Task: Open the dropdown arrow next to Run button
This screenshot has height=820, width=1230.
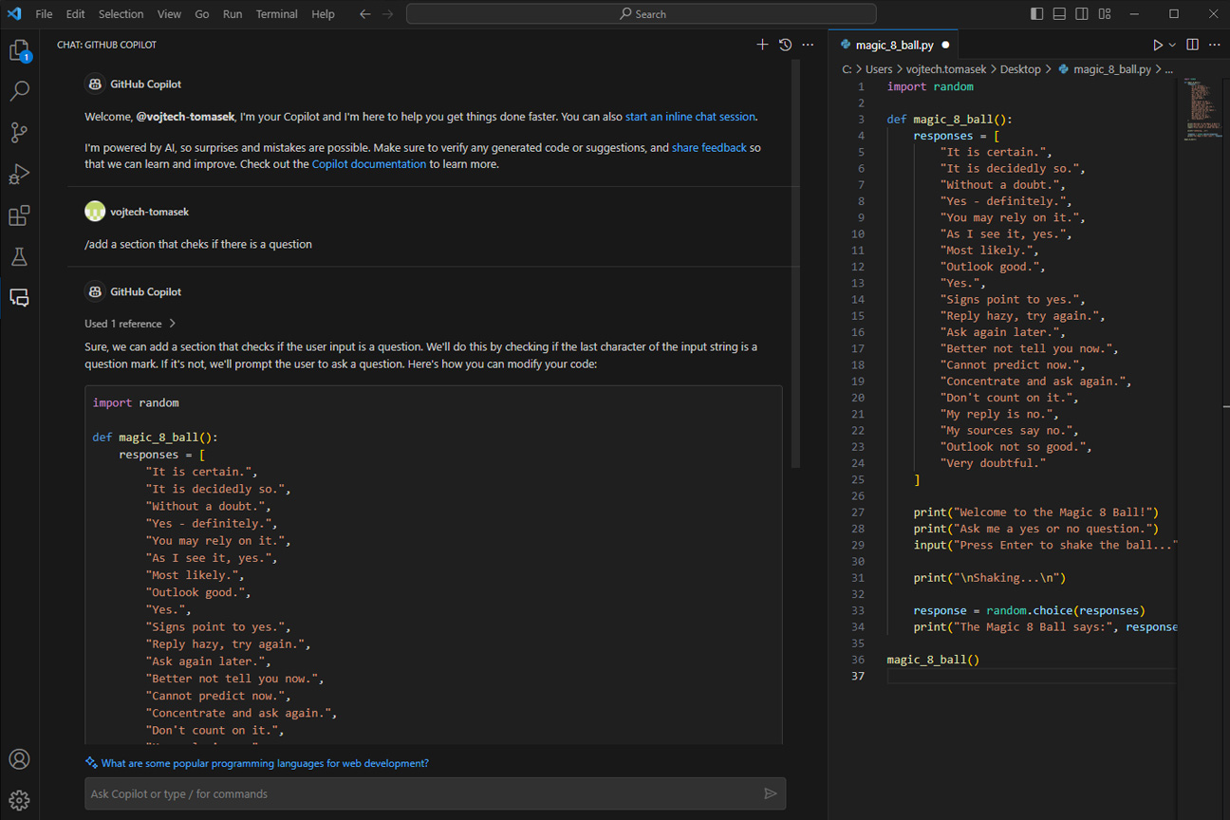Action: point(1172,45)
